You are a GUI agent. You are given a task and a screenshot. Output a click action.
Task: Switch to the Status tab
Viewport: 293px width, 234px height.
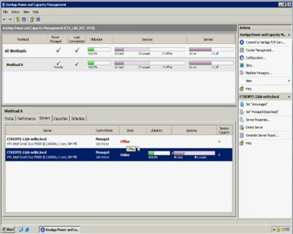pos(9,119)
